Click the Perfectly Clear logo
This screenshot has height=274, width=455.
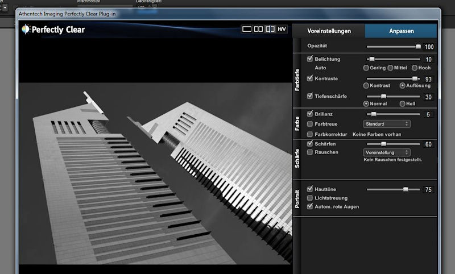click(53, 29)
